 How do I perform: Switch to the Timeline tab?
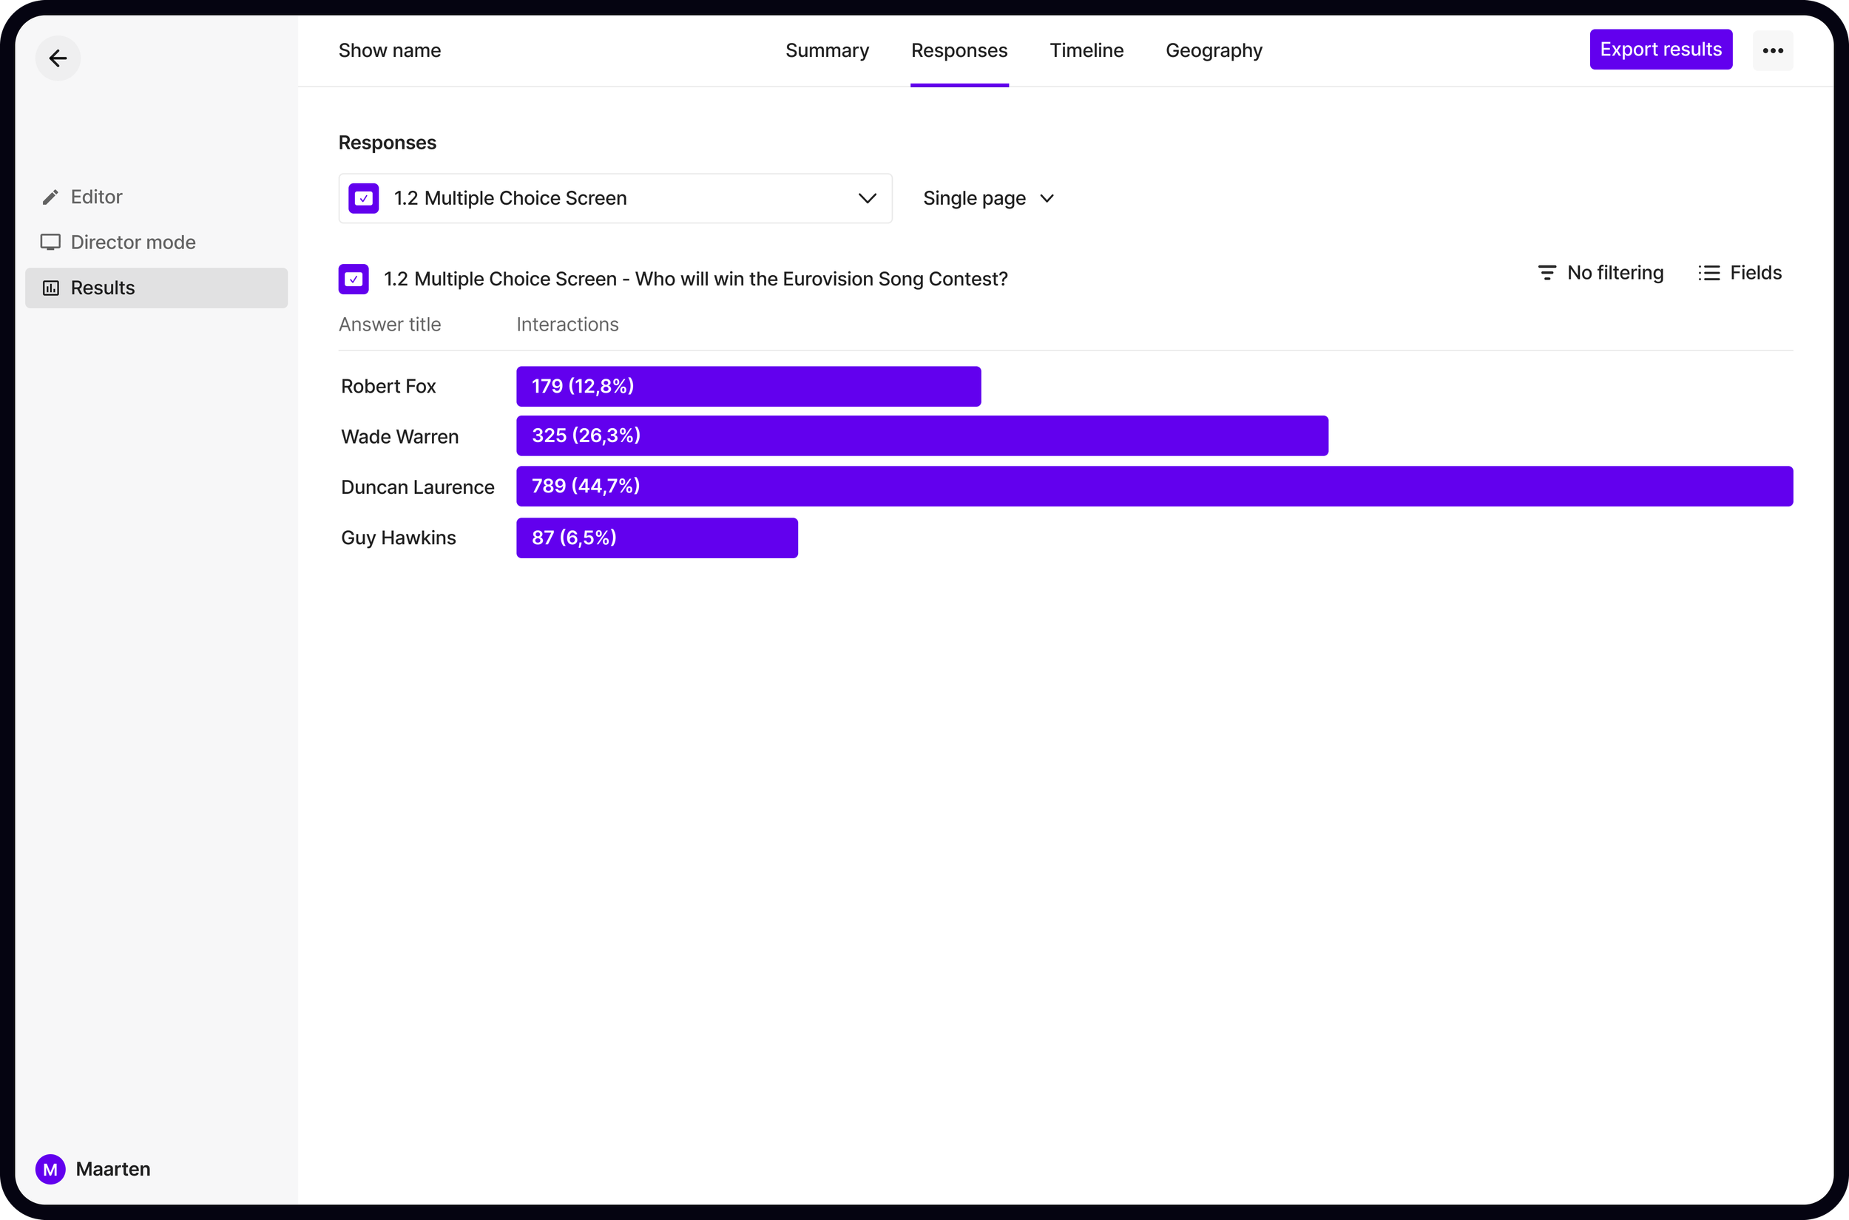pos(1086,50)
